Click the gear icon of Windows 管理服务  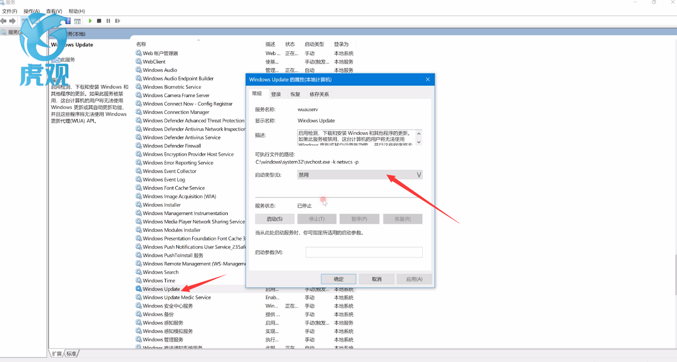pyautogui.click(x=139, y=339)
